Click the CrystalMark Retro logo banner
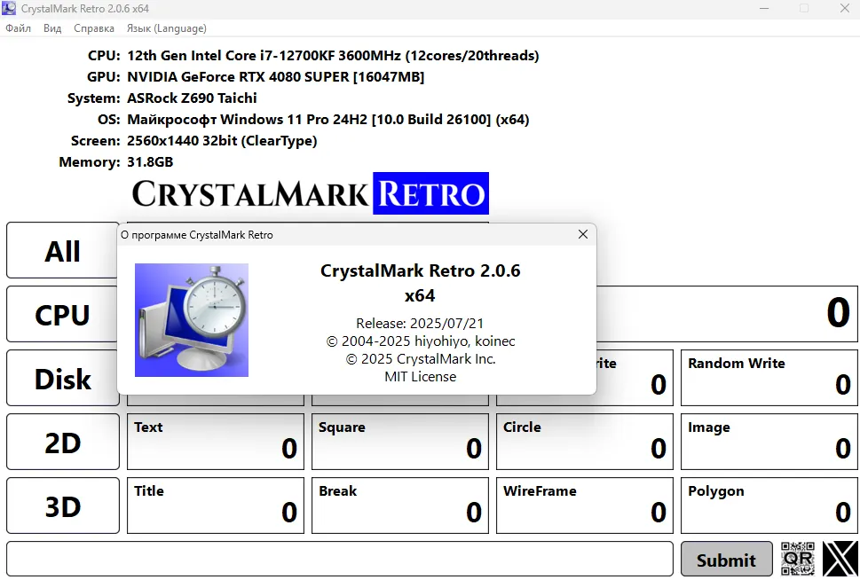The height and width of the screenshot is (580, 860). pos(310,193)
